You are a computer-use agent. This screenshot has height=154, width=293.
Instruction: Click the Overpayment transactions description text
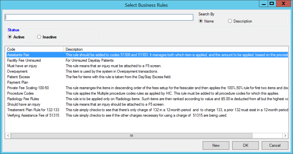pos(112,71)
